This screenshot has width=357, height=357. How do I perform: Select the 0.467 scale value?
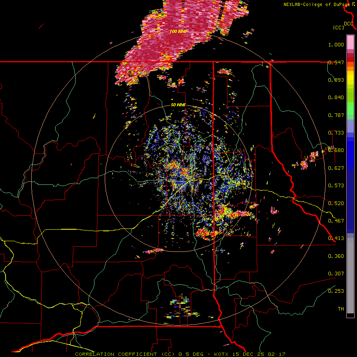pos(336,221)
